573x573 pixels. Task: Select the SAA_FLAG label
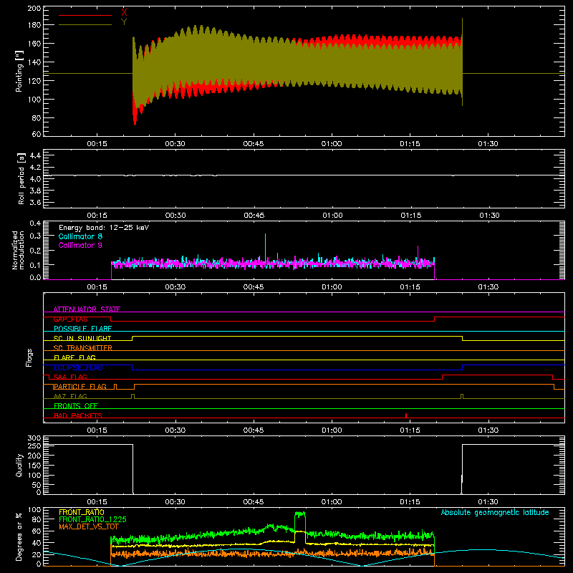point(70,377)
